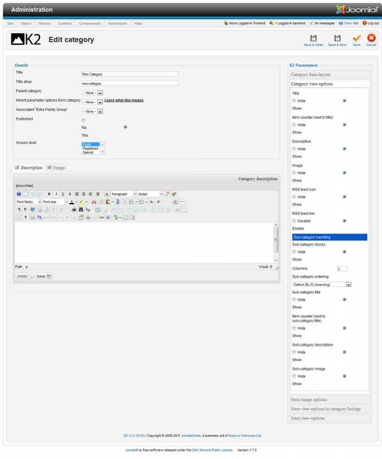Select Hide radio for Sub-category blocks

coord(294,252)
